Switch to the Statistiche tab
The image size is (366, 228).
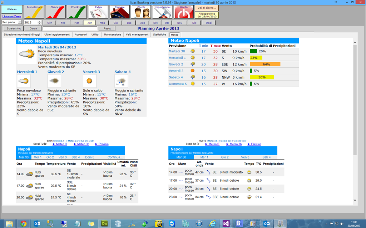(159, 35)
